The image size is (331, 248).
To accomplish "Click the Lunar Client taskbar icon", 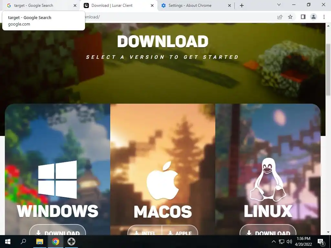I will pos(71,242).
